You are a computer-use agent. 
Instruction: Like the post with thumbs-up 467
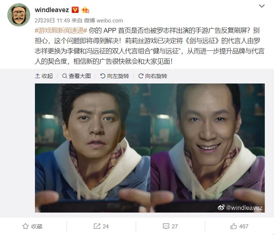tap(239, 226)
